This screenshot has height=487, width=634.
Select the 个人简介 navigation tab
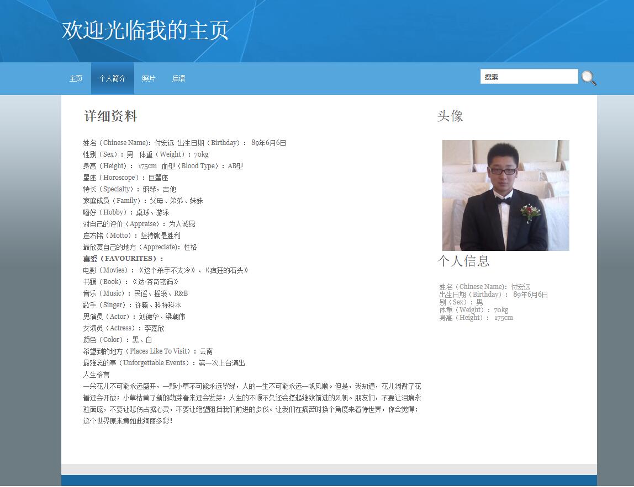112,79
